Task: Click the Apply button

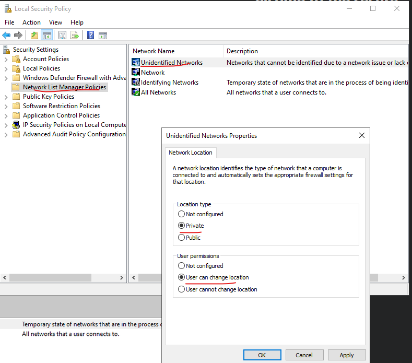Action: pos(346,355)
